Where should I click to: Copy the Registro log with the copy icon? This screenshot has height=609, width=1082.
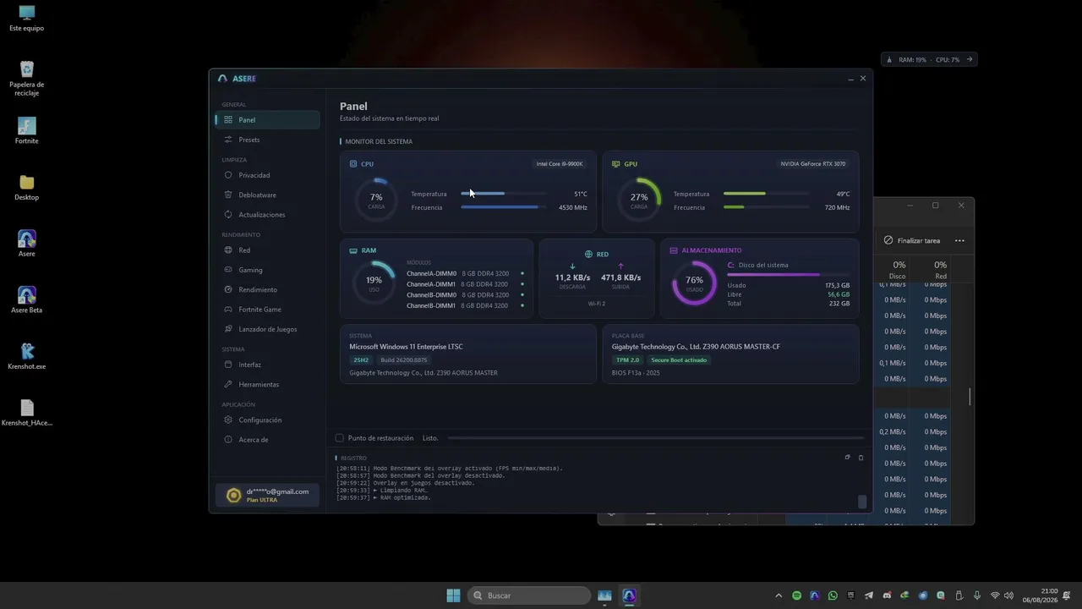pyautogui.click(x=847, y=458)
